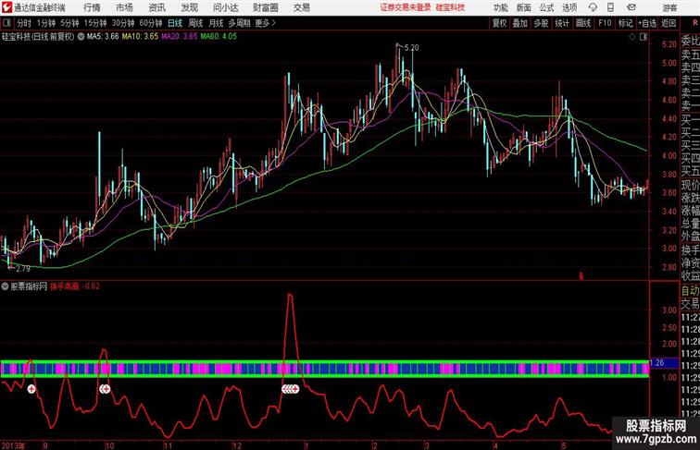Screen dimensions: 700x450
Task: Click the 返回 back button
Action: pos(669,23)
